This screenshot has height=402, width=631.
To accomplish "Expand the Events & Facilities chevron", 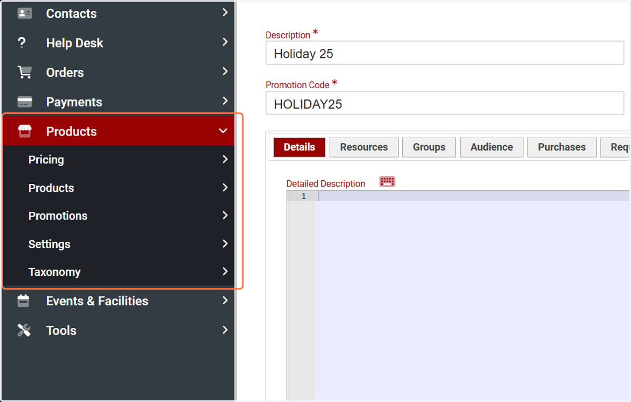I will pyautogui.click(x=225, y=301).
